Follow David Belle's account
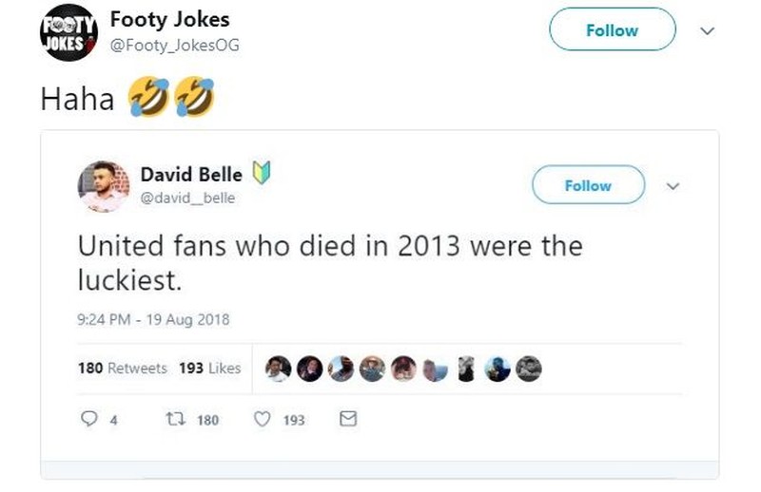 click(588, 185)
